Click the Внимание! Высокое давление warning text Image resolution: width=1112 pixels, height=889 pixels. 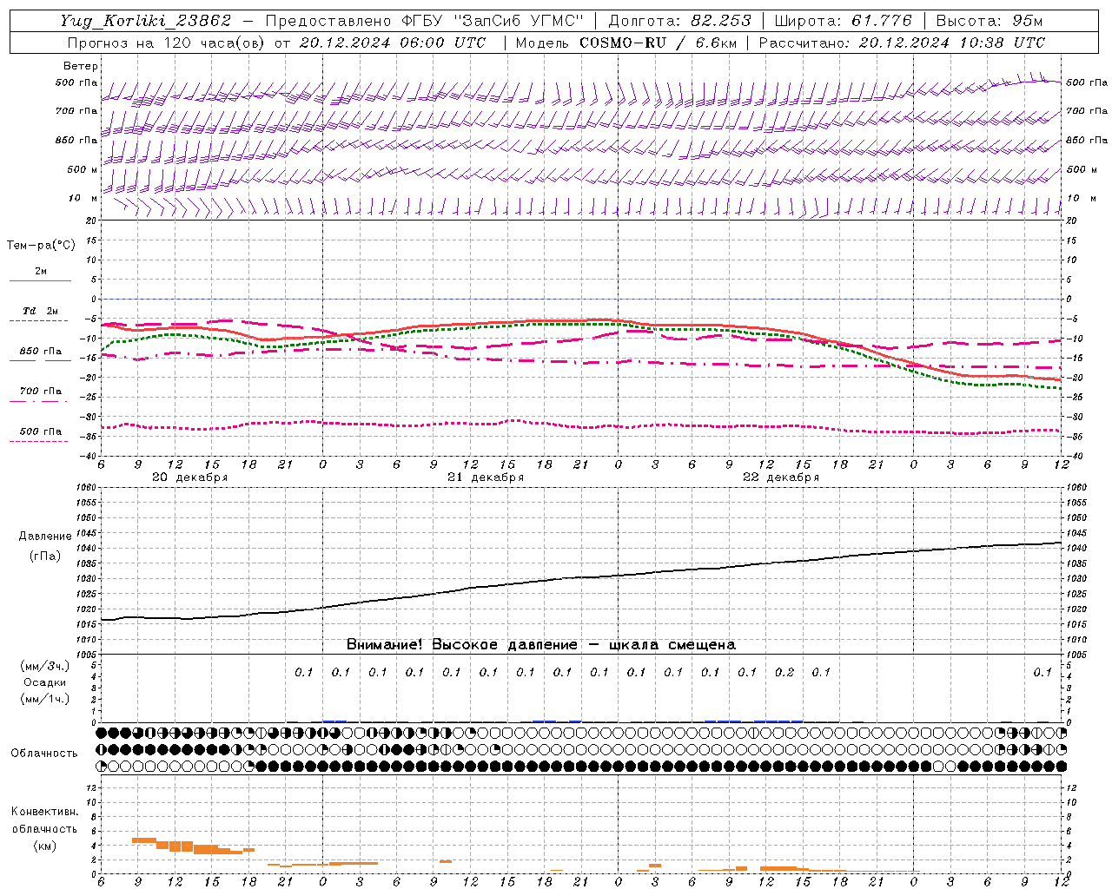[x=541, y=645]
